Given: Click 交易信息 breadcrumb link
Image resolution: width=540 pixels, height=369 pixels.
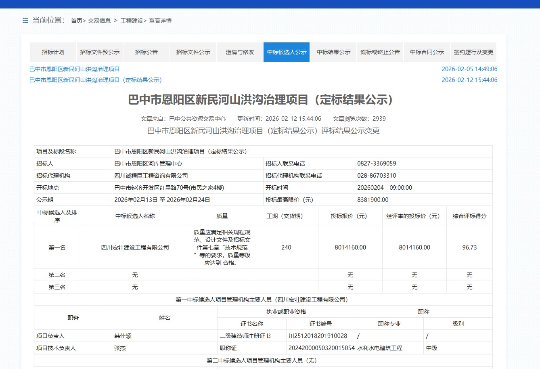Looking at the screenshot, I should click(x=99, y=21).
